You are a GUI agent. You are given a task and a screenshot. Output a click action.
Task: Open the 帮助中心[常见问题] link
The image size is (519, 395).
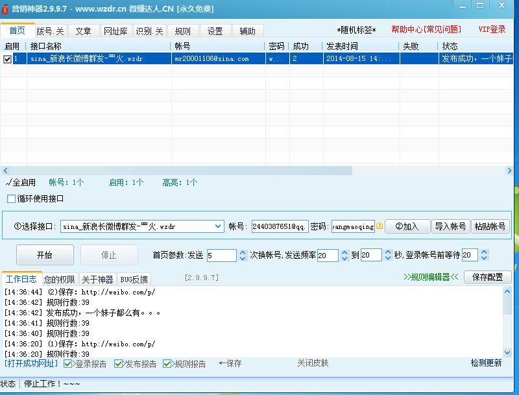[426, 30]
